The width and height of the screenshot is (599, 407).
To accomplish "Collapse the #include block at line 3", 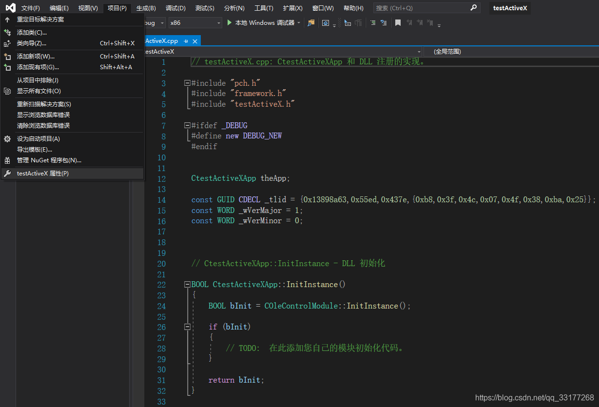I will (x=187, y=83).
